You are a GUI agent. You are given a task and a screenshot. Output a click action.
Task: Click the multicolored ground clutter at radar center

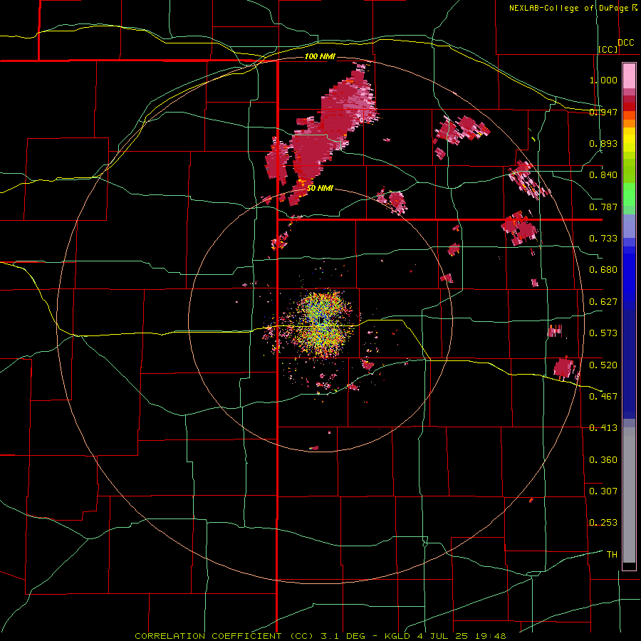click(x=322, y=324)
